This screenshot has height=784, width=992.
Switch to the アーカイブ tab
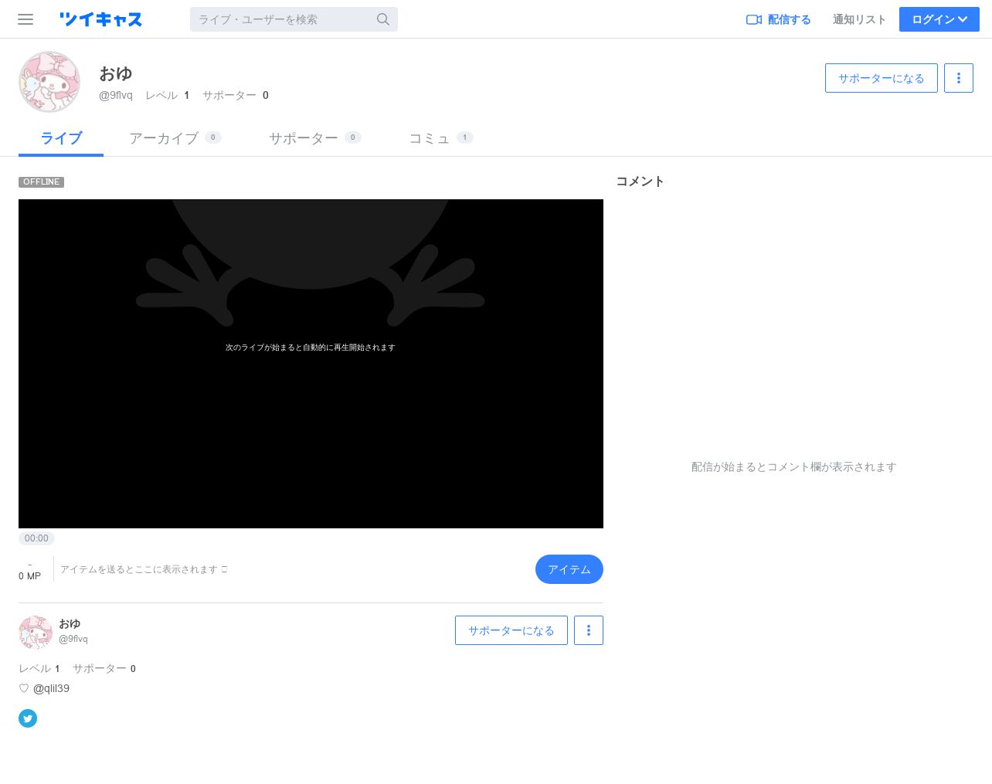pyautogui.click(x=175, y=138)
